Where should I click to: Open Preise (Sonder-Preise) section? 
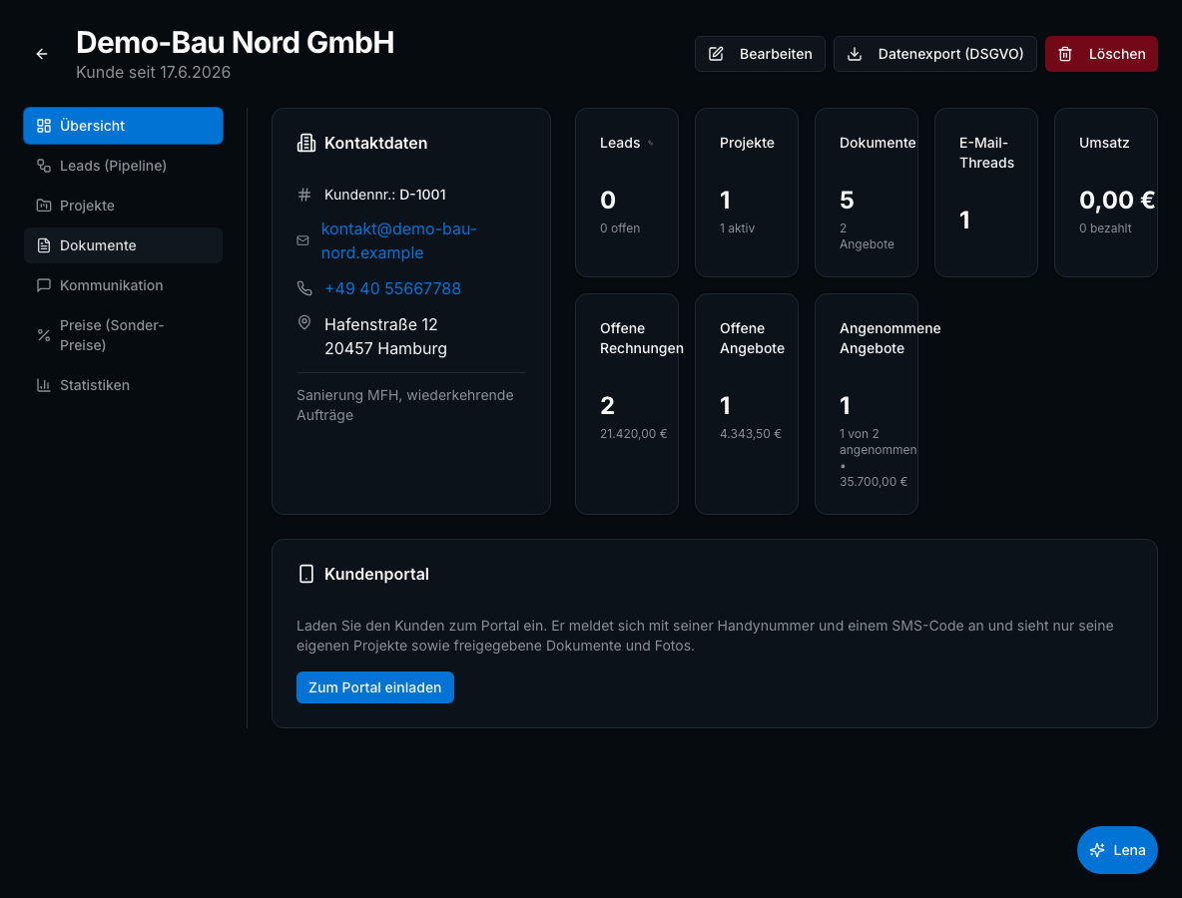[x=124, y=335]
